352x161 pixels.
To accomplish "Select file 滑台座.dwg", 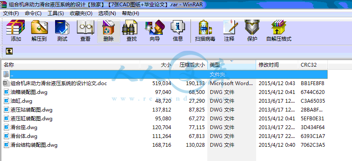I will coord(24,127).
